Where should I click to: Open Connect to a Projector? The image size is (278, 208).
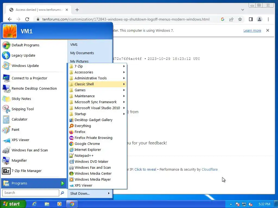[34, 78]
